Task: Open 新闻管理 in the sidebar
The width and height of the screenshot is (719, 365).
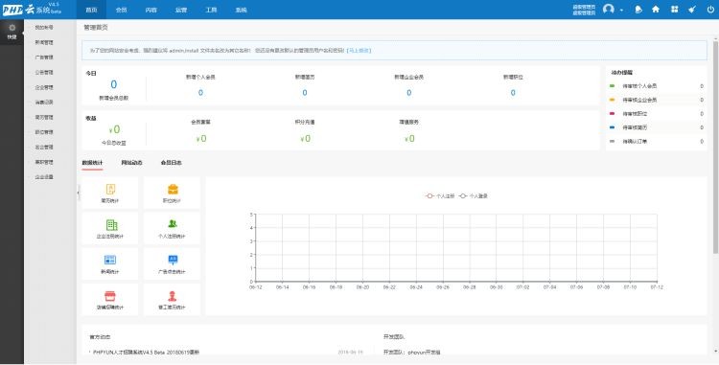Action: [x=44, y=42]
